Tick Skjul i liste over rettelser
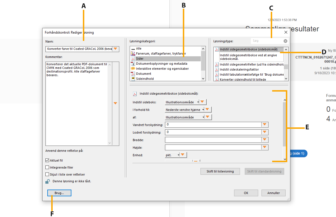Image resolution: width=336 pixels, height=217 pixels. point(47,174)
